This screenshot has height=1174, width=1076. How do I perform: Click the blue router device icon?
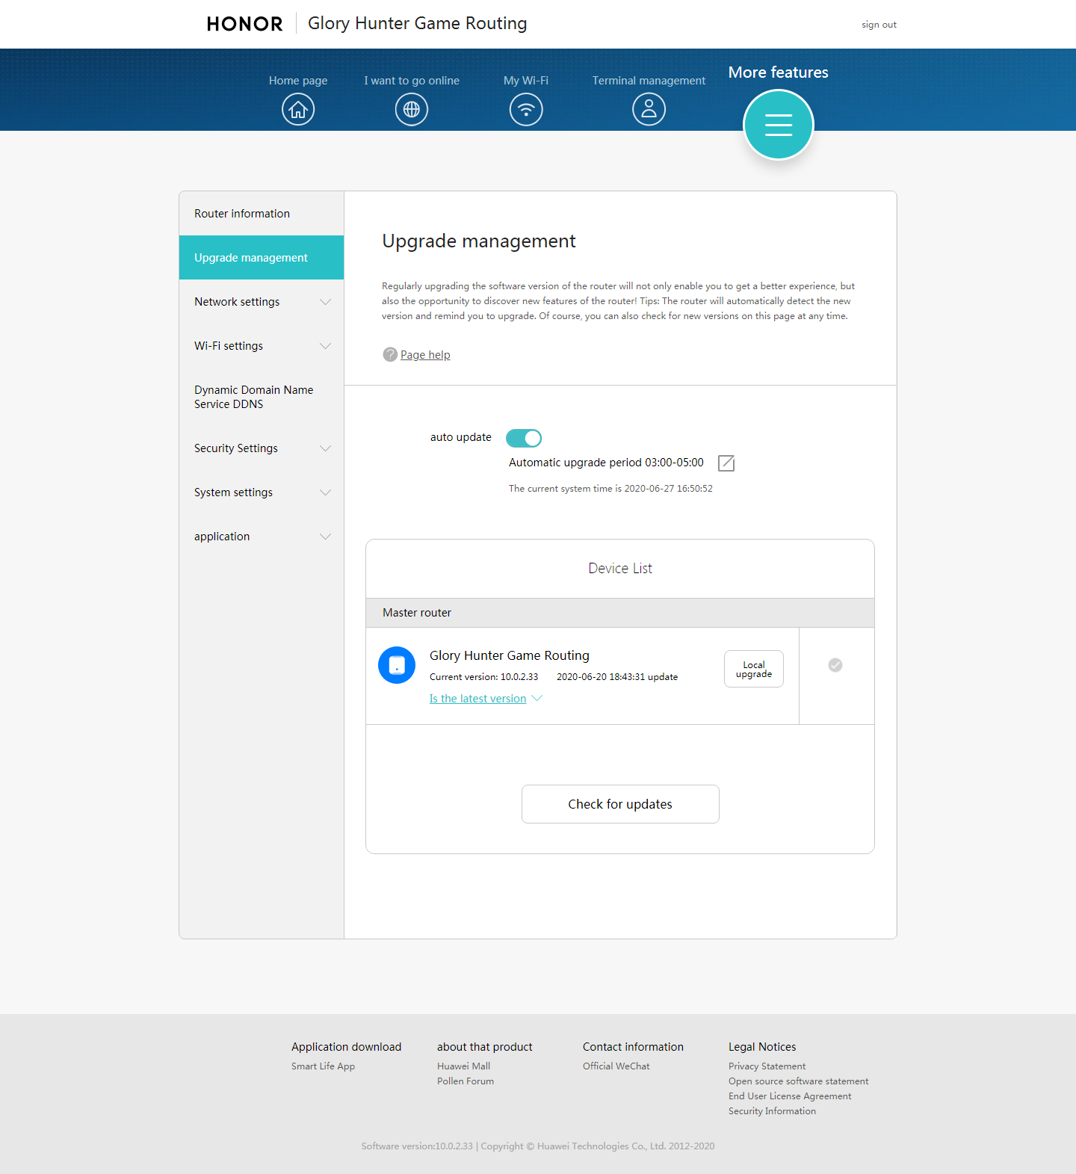point(397,665)
